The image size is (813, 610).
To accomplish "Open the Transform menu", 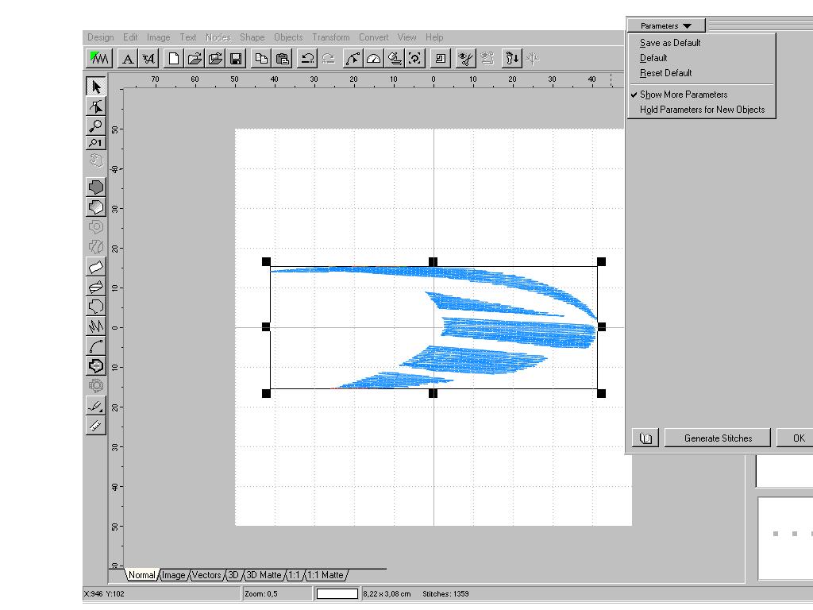I will point(331,37).
